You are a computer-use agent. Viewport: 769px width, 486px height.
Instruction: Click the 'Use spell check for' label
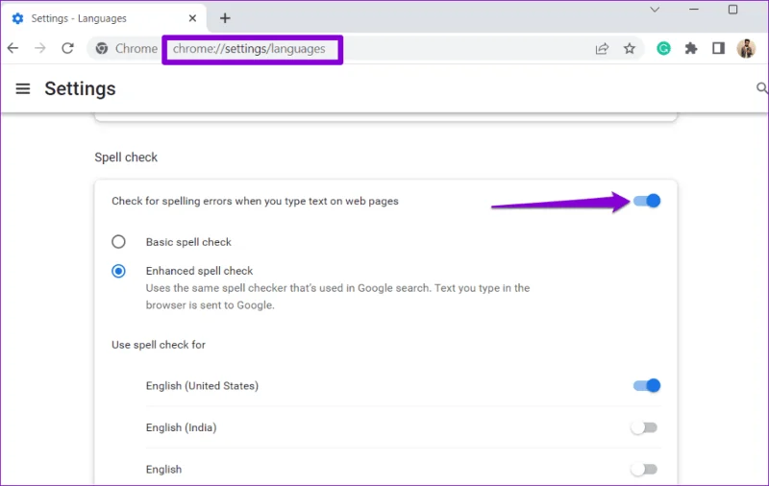tap(159, 345)
